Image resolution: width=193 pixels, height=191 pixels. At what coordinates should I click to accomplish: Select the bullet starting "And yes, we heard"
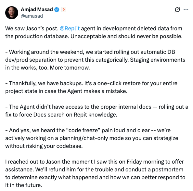[92, 138]
